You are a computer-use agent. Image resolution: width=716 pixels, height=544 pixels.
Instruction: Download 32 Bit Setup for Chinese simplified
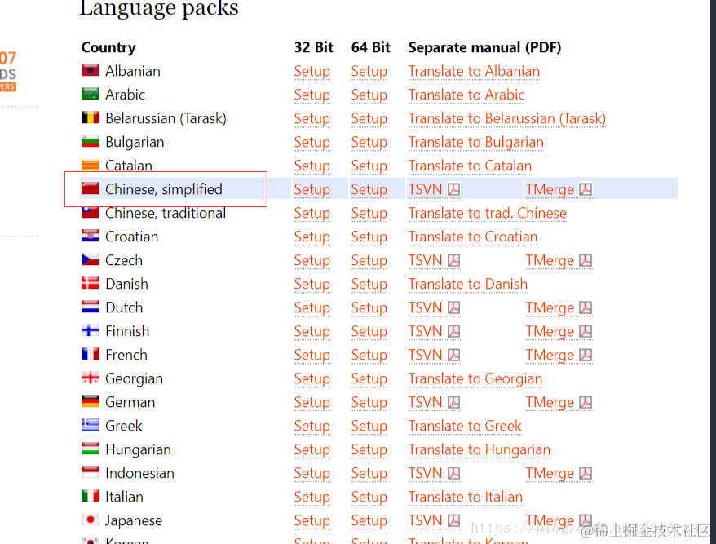pos(312,189)
